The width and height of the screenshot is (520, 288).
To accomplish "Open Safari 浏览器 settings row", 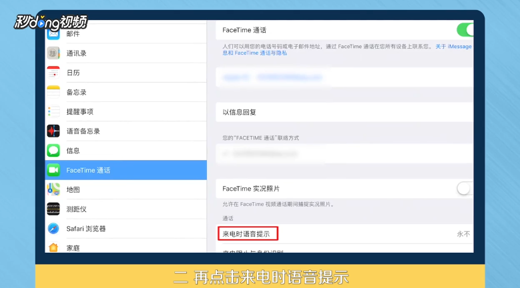I will point(125,229).
